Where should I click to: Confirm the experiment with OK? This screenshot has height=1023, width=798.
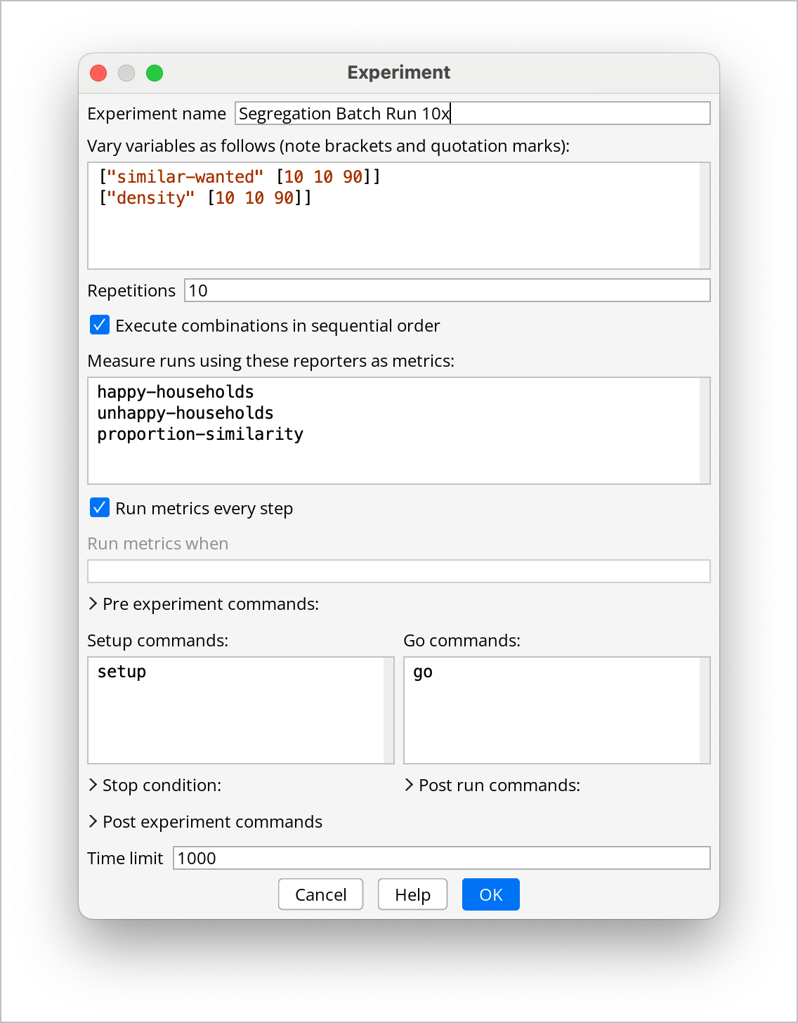(490, 894)
